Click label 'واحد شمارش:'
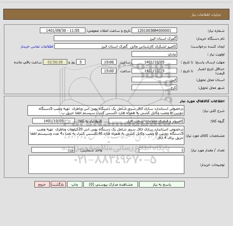The height and width of the screenshot is (226, 233). [x=91, y=150]
